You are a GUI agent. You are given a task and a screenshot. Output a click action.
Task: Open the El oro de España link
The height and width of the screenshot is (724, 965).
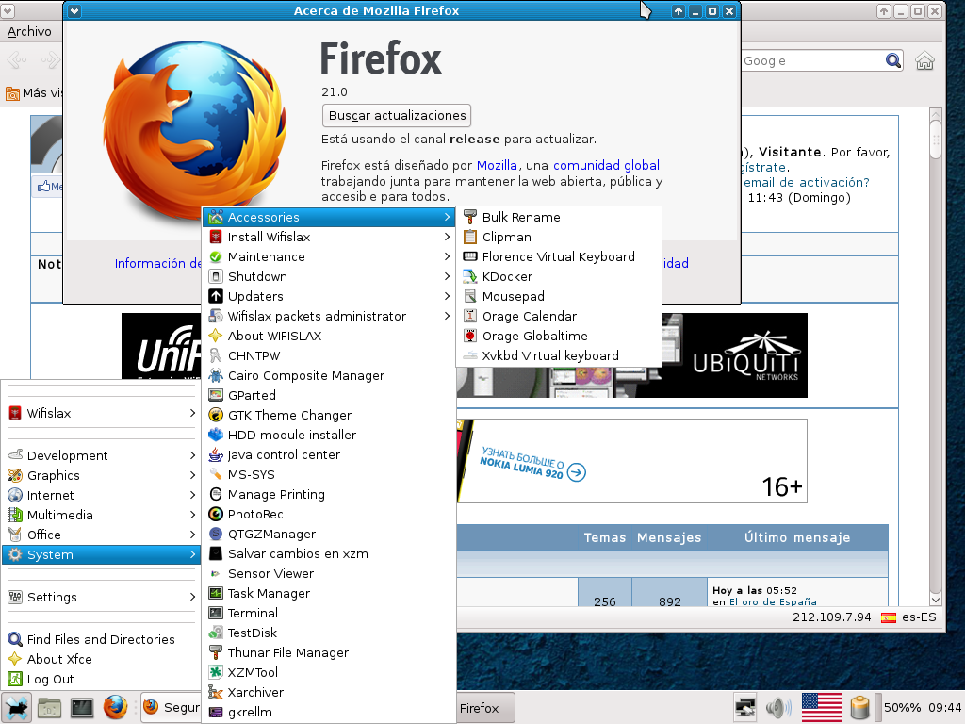[x=773, y=601]
